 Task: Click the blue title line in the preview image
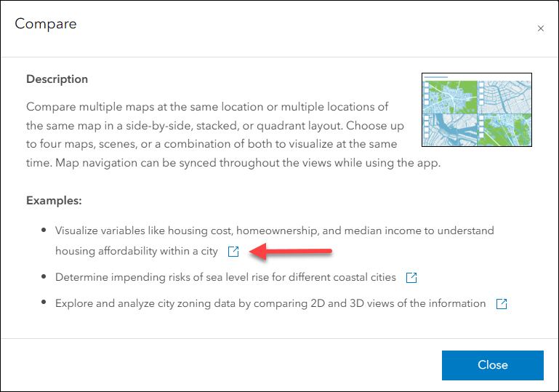[x=435, y=76]
